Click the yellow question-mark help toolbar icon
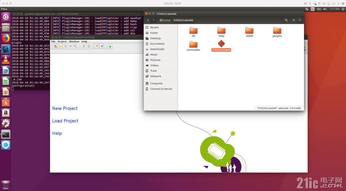 [97, 46]
